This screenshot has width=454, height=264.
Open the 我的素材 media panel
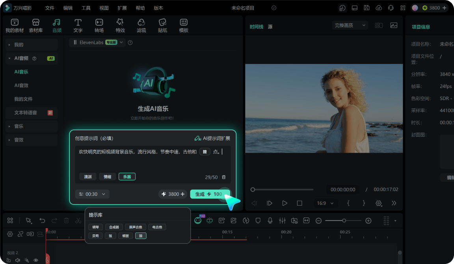point(15,26)
